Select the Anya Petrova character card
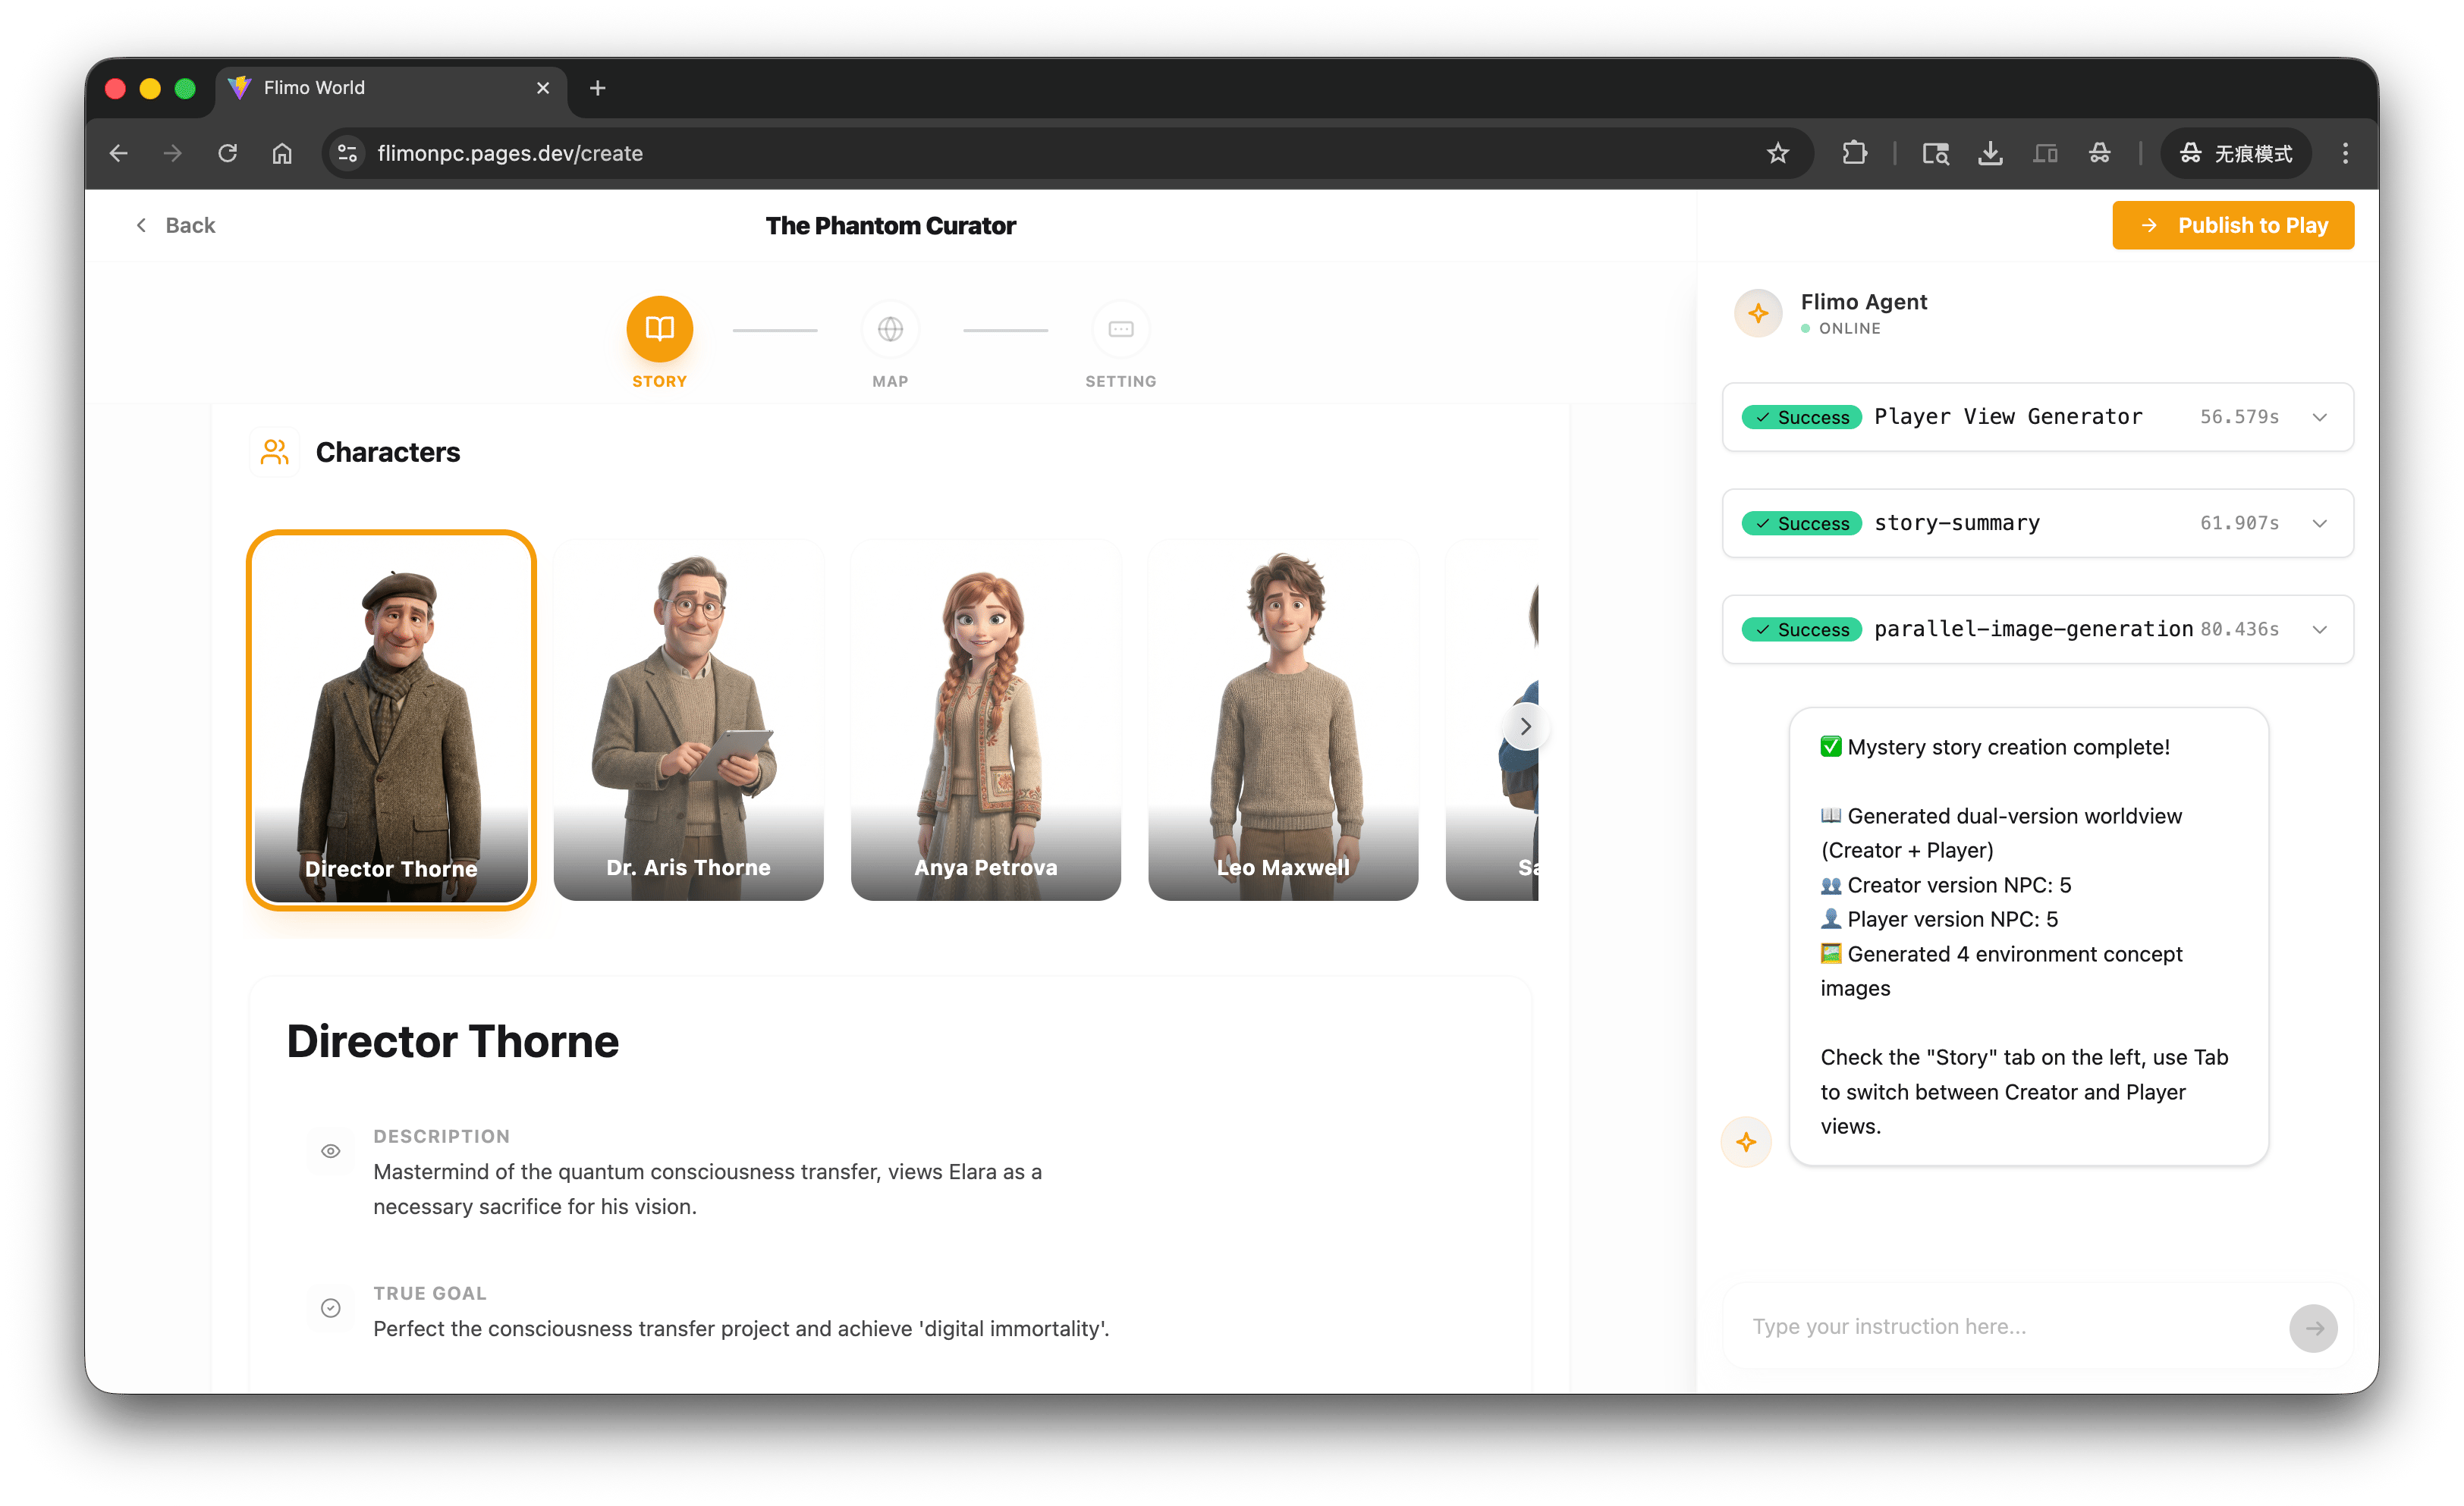This screenshot has width=2464, height=1506. pos(985,720)
